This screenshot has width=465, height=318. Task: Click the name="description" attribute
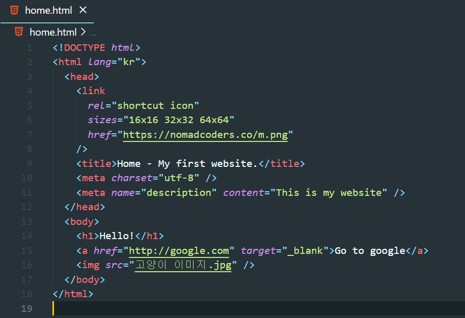pos(163,193)
